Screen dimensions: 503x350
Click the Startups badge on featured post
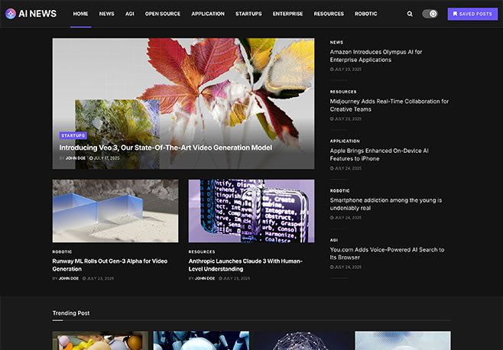pyautogui.click(x=73, y=135)
